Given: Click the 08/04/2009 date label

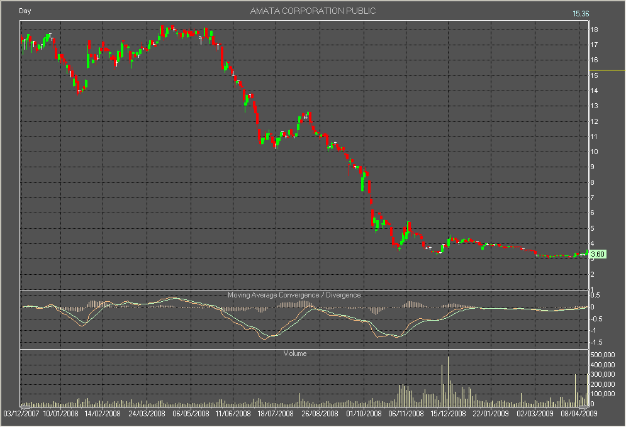Looking at the screenshot, I should 579,413.
